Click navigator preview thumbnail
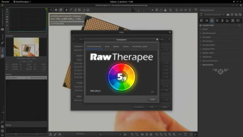 tap(26, 47)
